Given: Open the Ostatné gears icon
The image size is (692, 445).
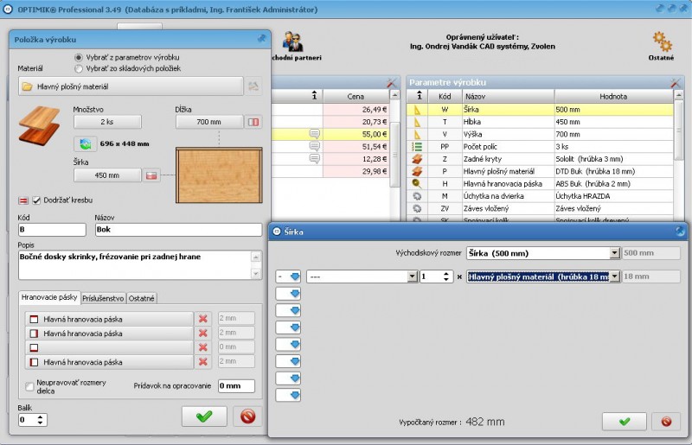Looking at the screenshot, I should point(662,42).
